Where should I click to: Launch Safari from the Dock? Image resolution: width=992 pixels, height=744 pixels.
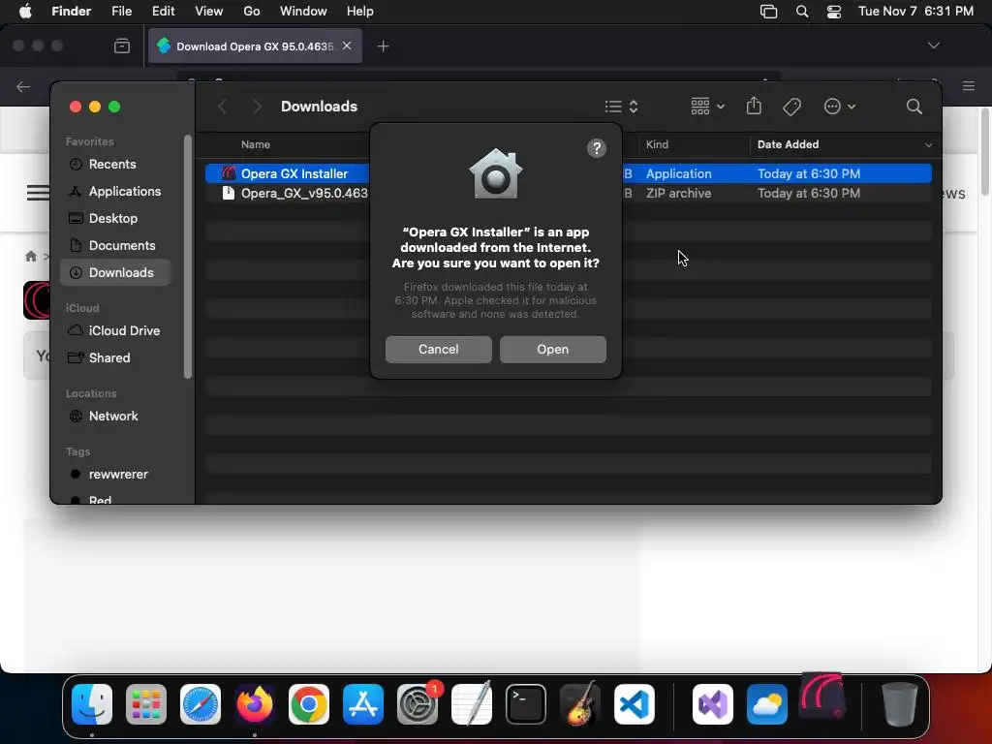pos(201,704)
